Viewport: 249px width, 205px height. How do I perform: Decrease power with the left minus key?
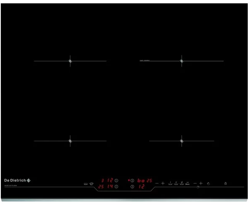pos(157,183)
